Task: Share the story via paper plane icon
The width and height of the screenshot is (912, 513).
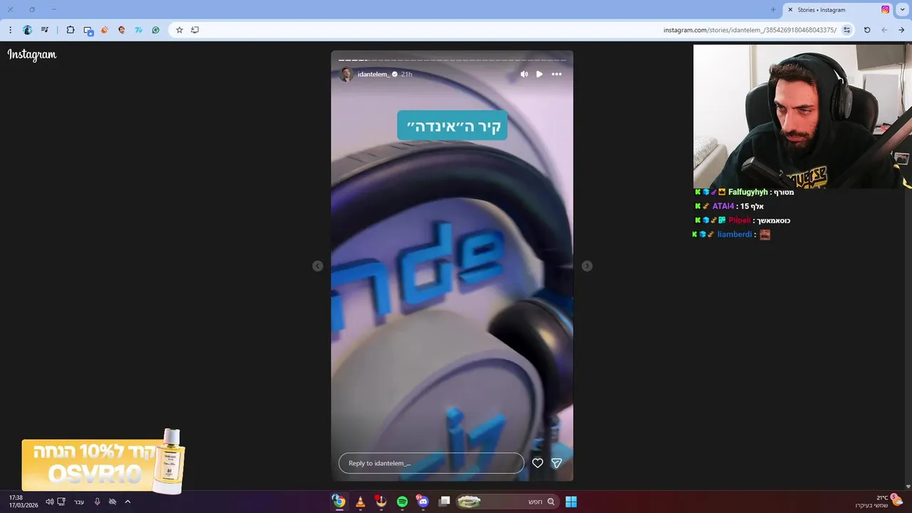Action: [x=557, y=463]
